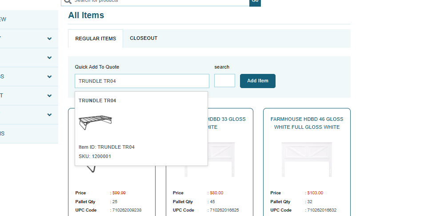
Task: Expand the sidebar category ending in 'T' chevron
Action: pyautogui.click(x=49, y=96)
